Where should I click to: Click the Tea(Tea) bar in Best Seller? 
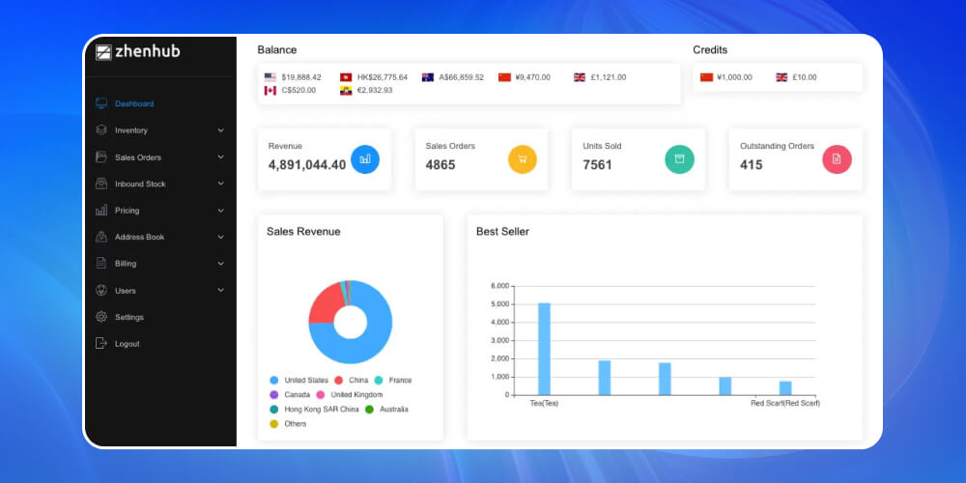click(x=544, y=349)
